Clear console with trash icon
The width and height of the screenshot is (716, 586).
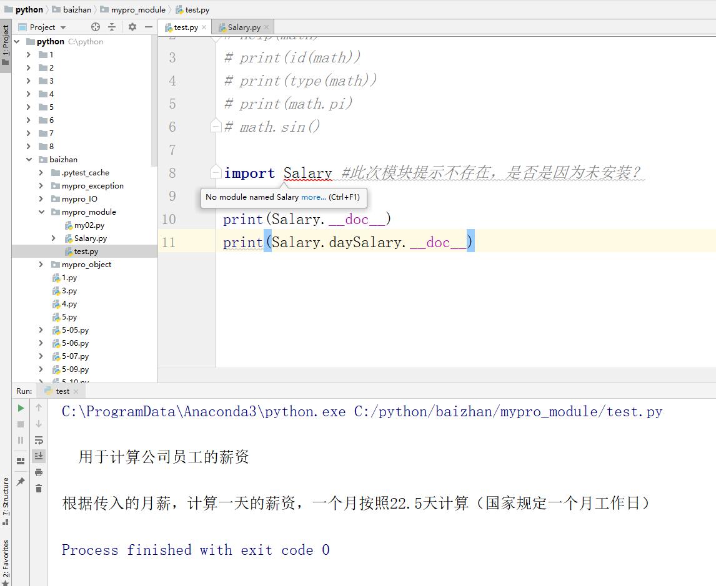[x=39, y=489]
